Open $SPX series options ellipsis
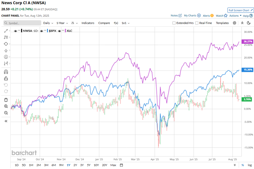 [x=45, y=30]
